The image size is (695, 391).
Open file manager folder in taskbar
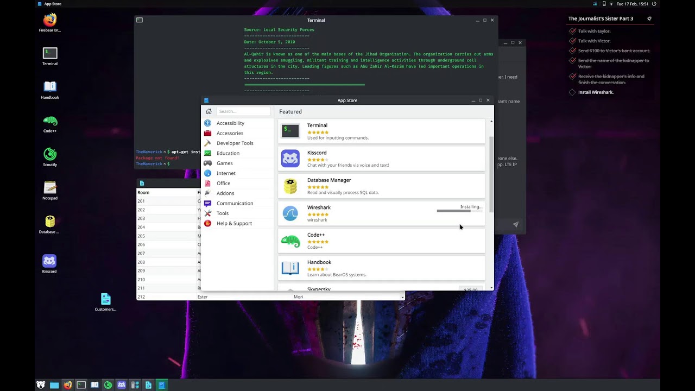(x=54, y=385)
